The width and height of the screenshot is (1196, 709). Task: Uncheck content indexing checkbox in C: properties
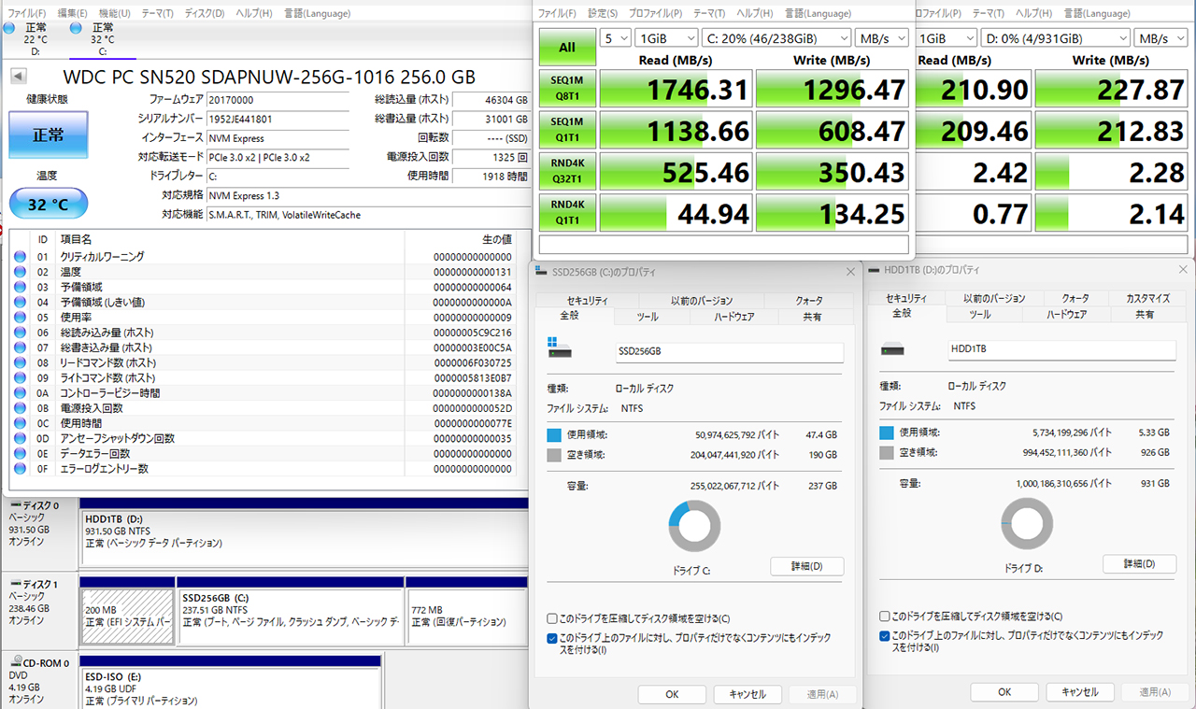click(552, 638)
